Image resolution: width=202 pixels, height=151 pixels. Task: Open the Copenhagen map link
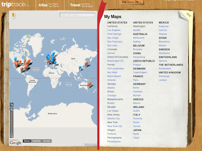[140, 72]
